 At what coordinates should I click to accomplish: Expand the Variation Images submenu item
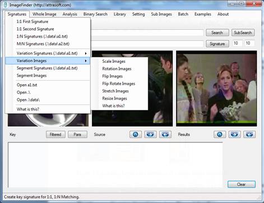tap(48, 61)
